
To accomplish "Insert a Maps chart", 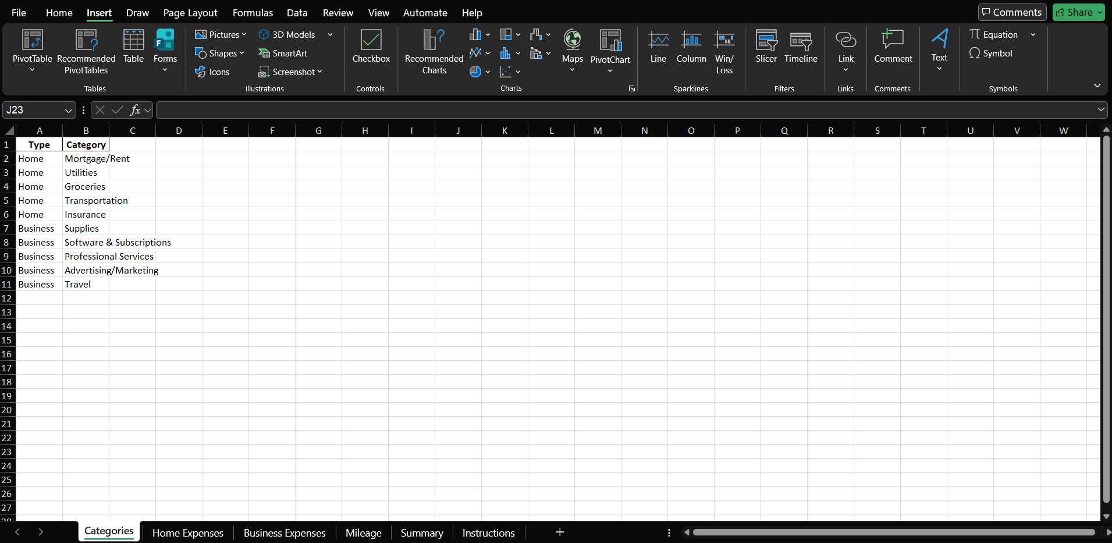I will [x=571, y=51].
